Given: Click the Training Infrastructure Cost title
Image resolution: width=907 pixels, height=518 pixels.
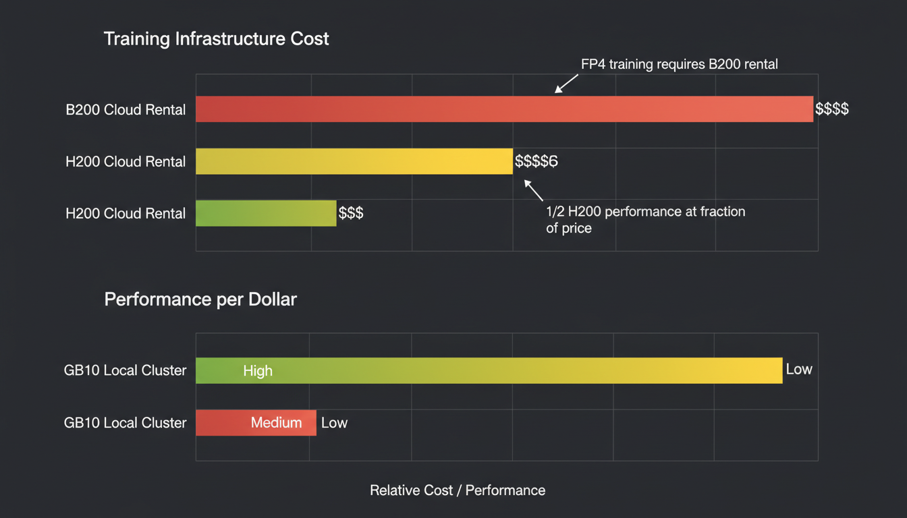Looking at the screenshot, I should pyautogui.click(x=216, y=38).
